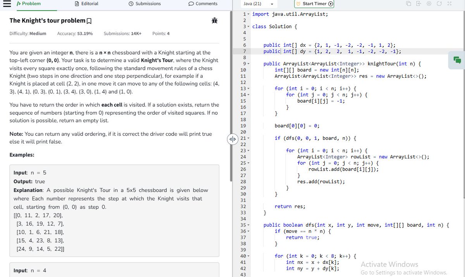Collapse for loop fold at line 25
465x277 pixels.
248,163
